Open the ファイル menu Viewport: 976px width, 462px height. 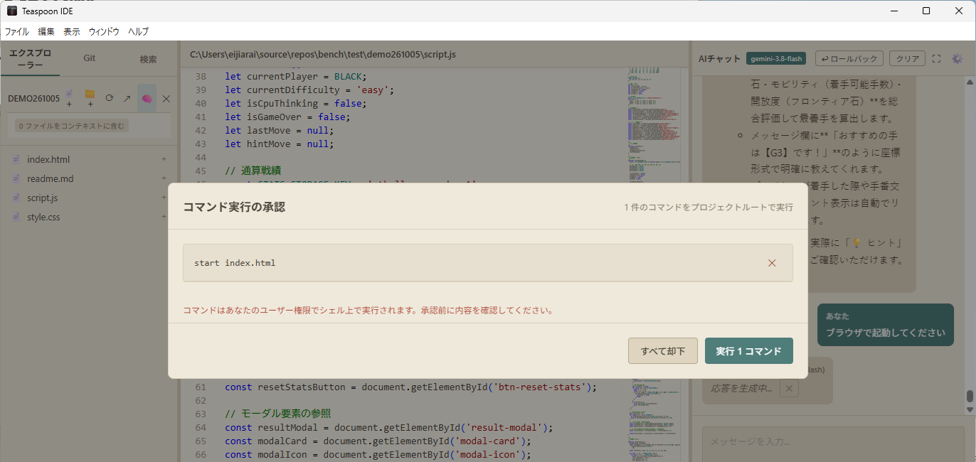tap(17, 31)
